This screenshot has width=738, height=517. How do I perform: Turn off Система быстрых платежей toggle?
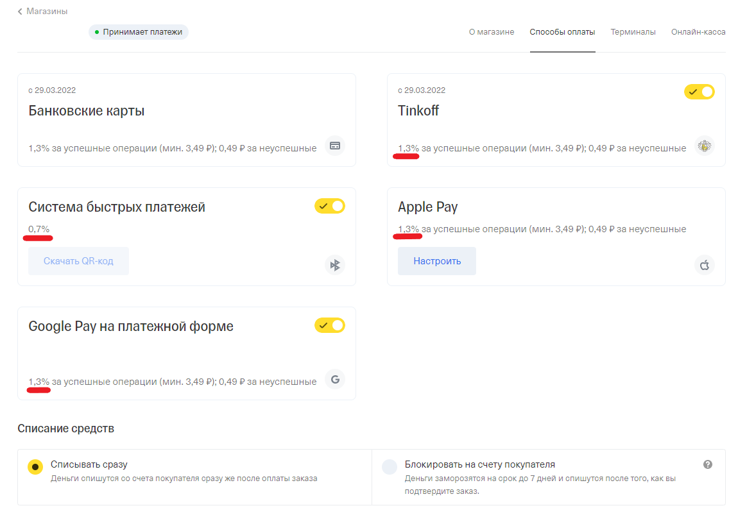[x=329, y=206]
